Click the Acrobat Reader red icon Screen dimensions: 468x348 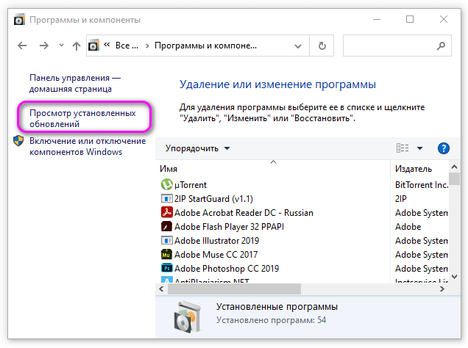click(x=166, y=212)
